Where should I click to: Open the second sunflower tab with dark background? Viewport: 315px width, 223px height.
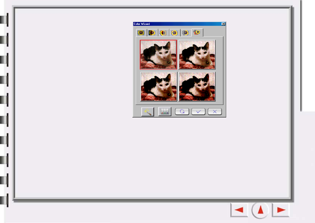152,33
